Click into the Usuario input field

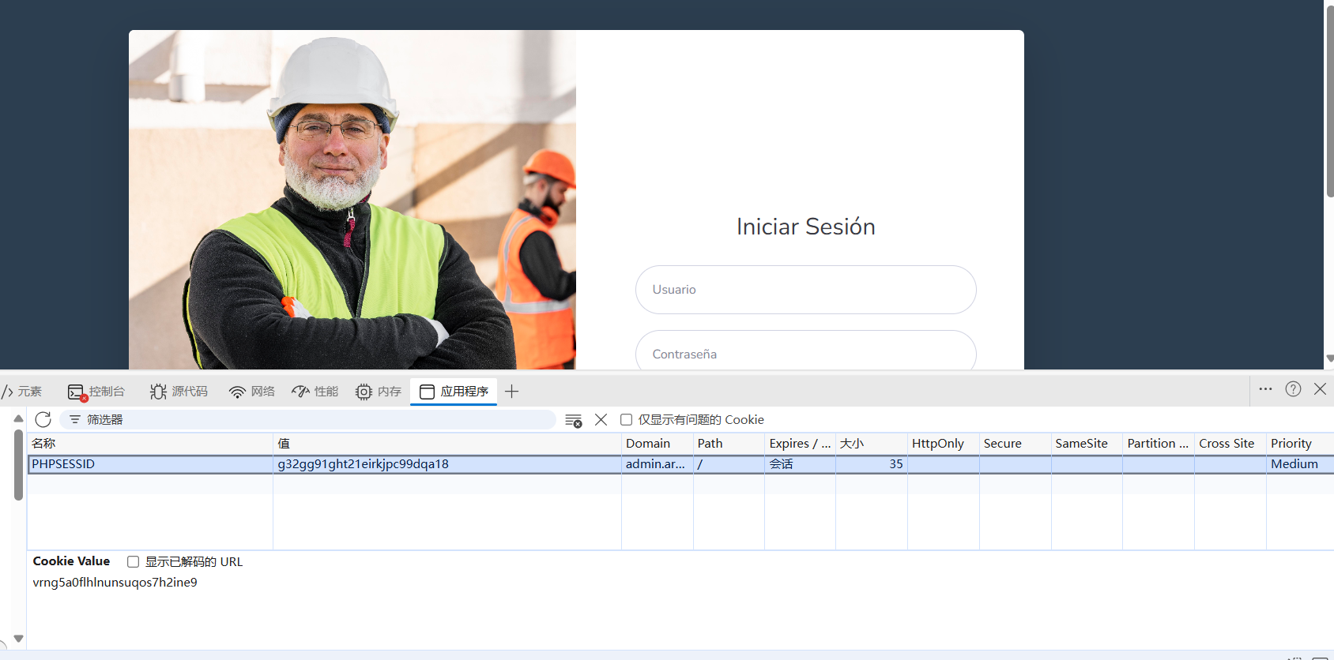805,290
